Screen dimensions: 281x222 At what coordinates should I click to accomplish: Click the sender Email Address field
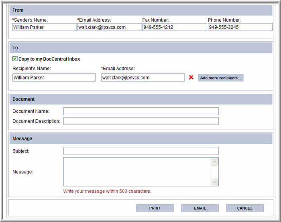[x=109, y=27]
